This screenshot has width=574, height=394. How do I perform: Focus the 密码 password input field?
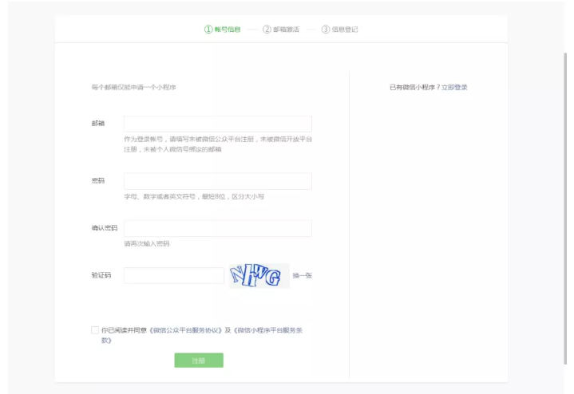(217, 181)
